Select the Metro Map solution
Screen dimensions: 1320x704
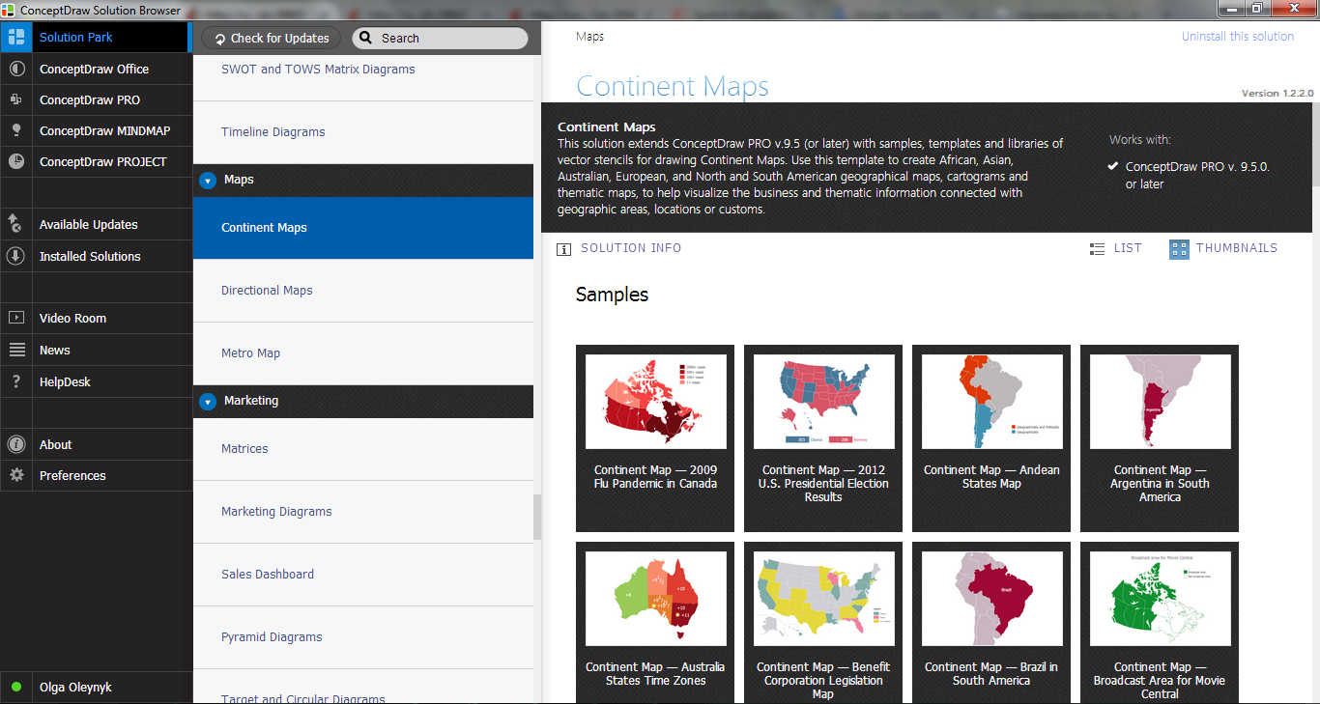coord(363,353)
